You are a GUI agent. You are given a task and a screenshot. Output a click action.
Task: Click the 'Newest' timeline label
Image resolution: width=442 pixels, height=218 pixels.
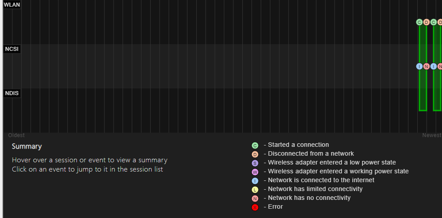pyautogui.click(x=431, y=135)
